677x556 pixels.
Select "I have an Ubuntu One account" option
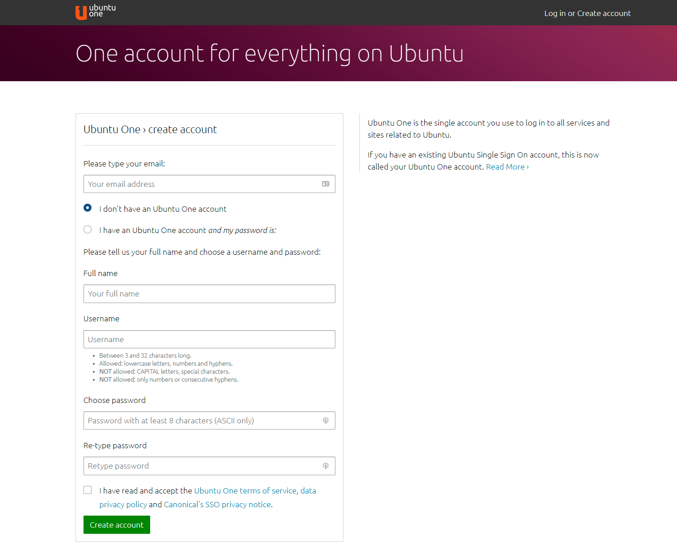pos(88,229)
